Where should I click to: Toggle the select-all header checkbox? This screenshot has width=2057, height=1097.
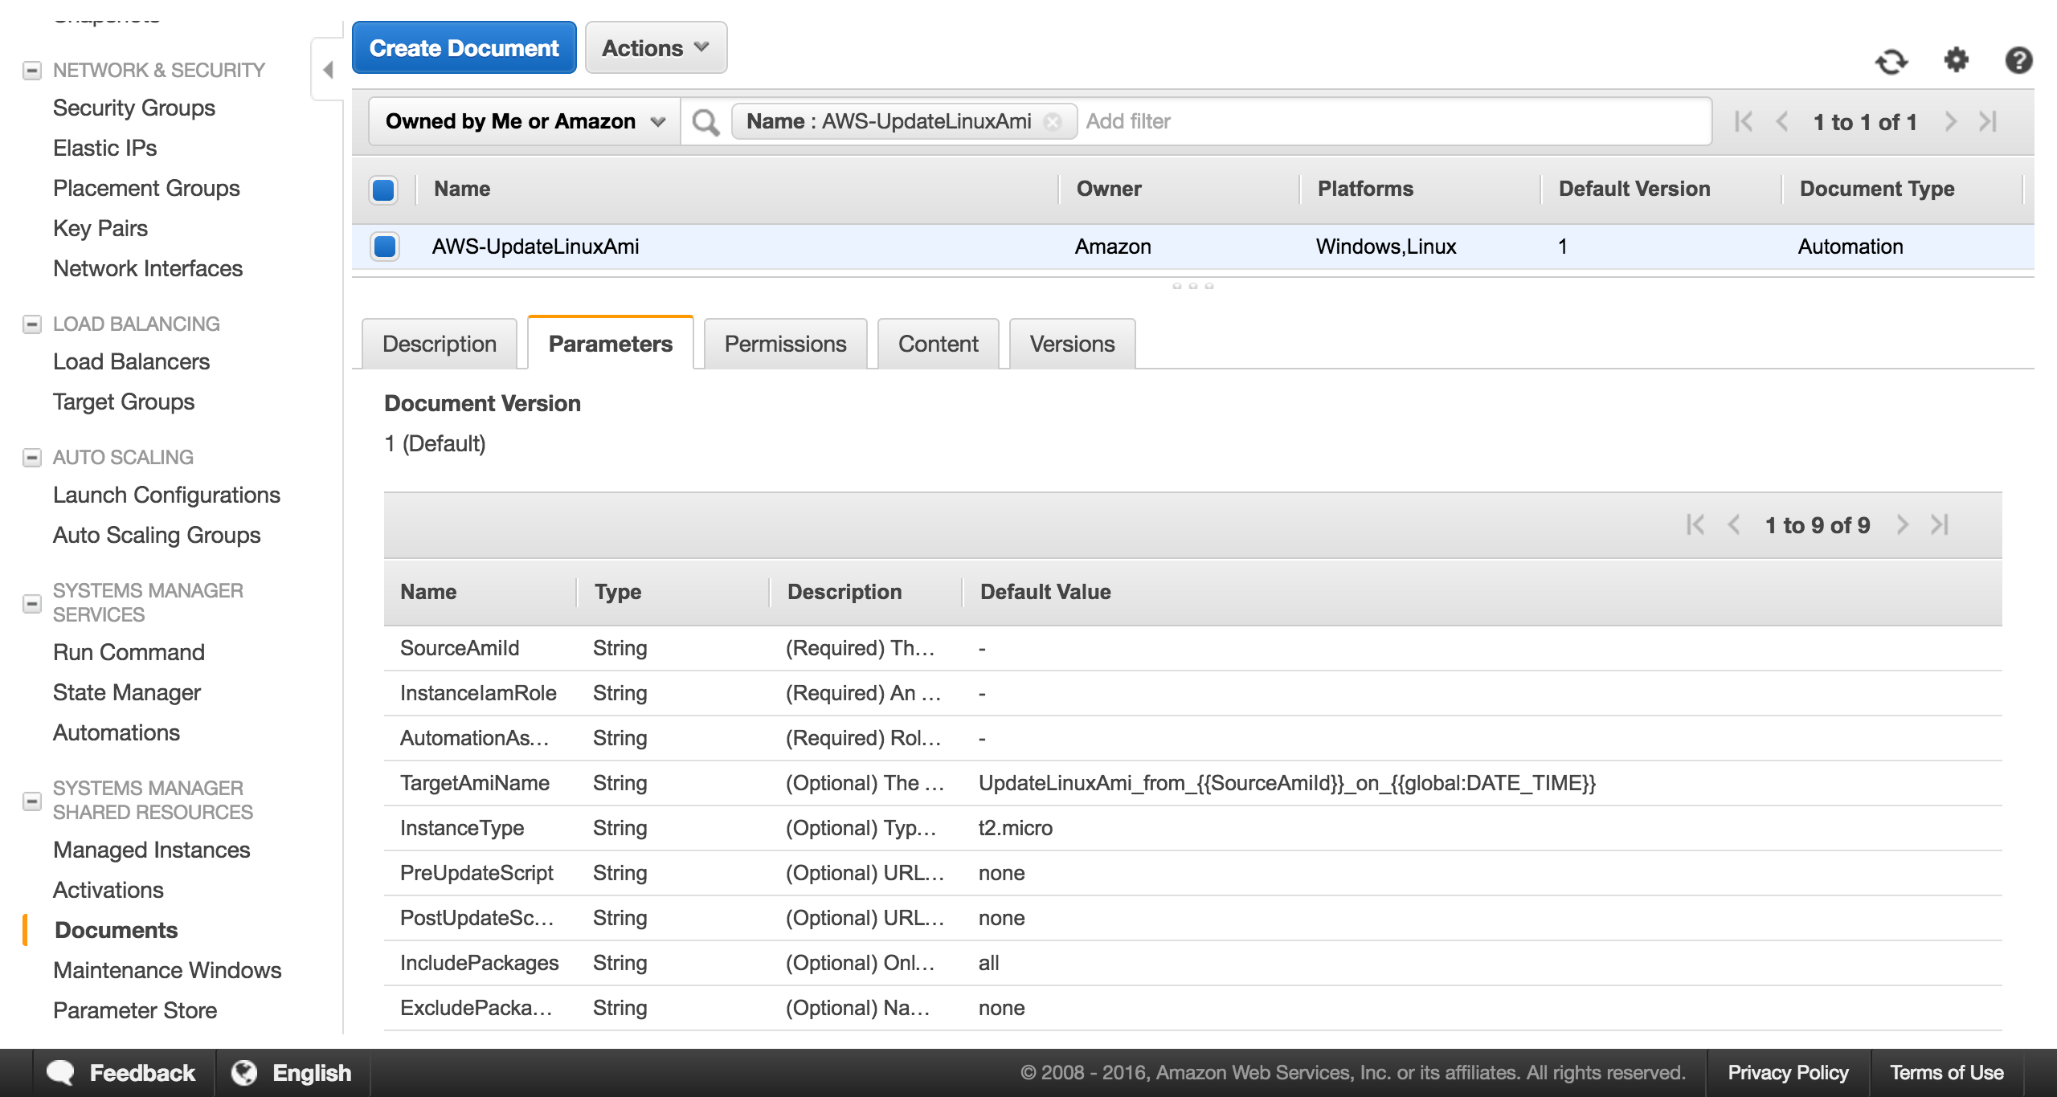pos(383,190)
